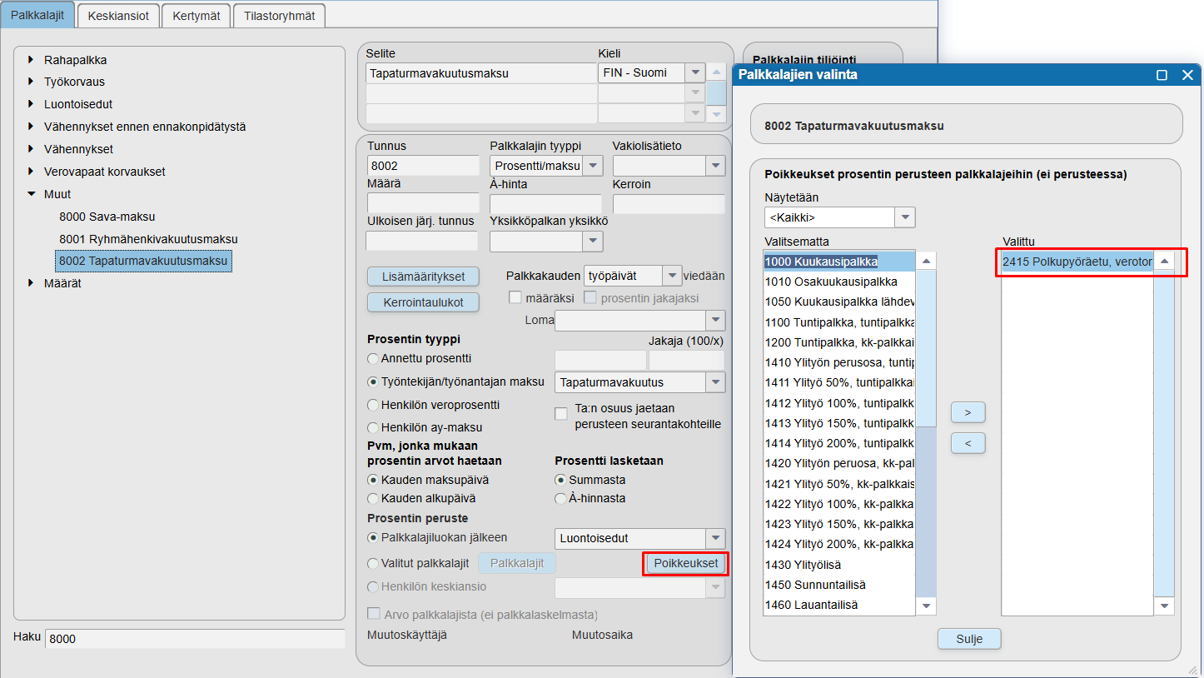
Task: Expand the Työkorvaus tree node
Action: (x=31, y=82)
